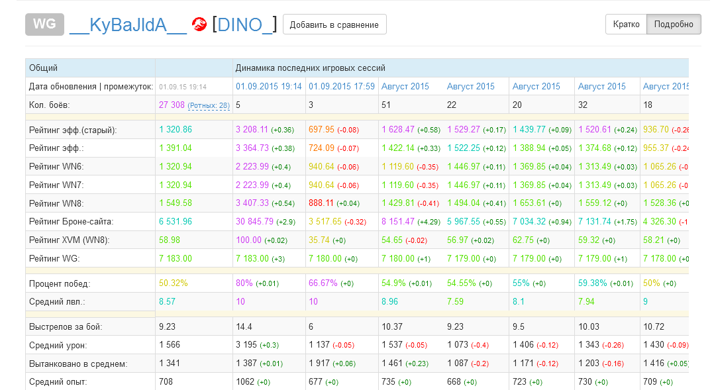Click the gray WG badge
The height and width of the screenshot is (390, 712).
[x=44, y=24]
